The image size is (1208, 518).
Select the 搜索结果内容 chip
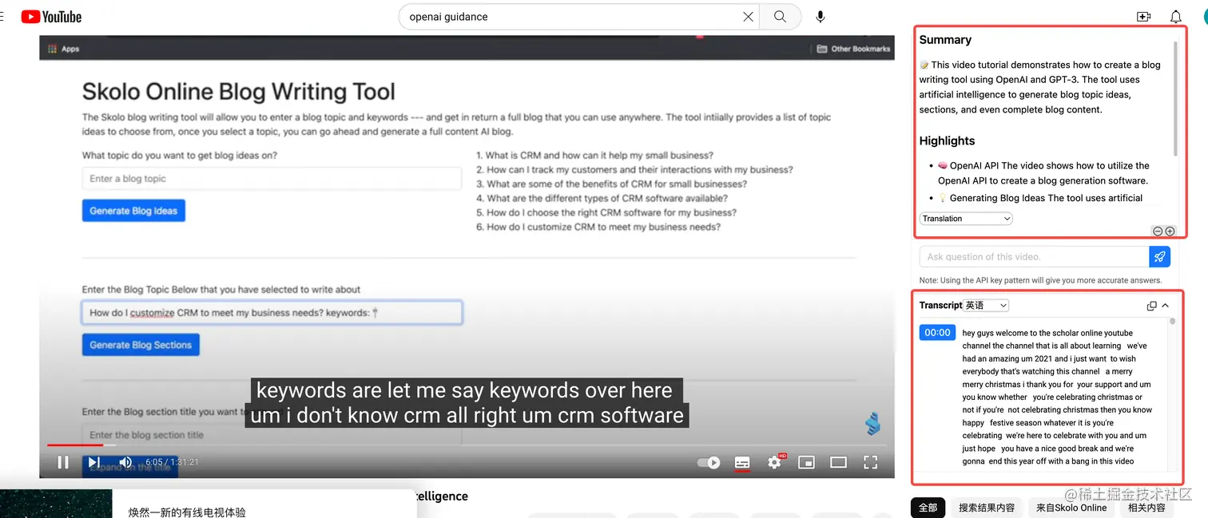point(987,508)
